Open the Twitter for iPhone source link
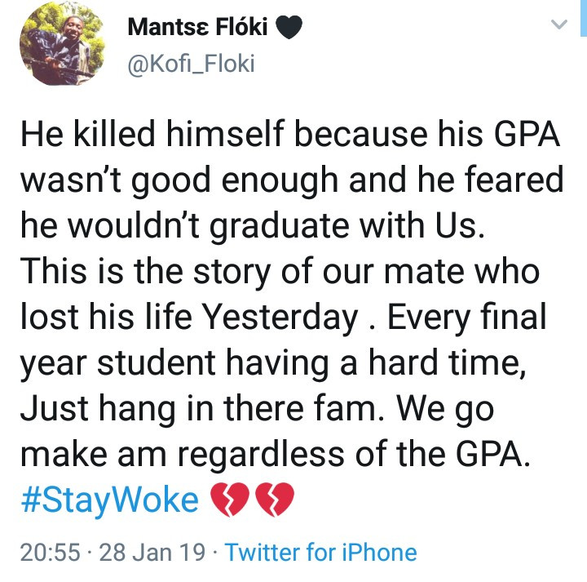Screen dimensions: 587x582 coord(320,552)
